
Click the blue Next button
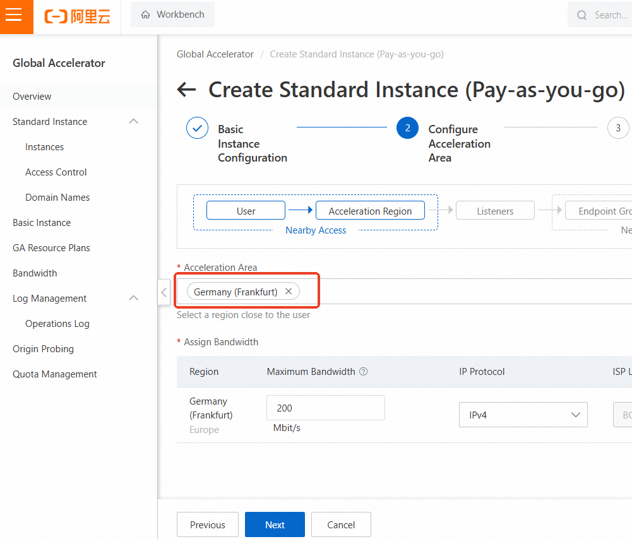pos(275,524)
